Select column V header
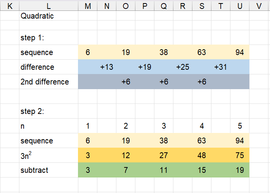This screenshot has height=193, width=270. [259, 6]
